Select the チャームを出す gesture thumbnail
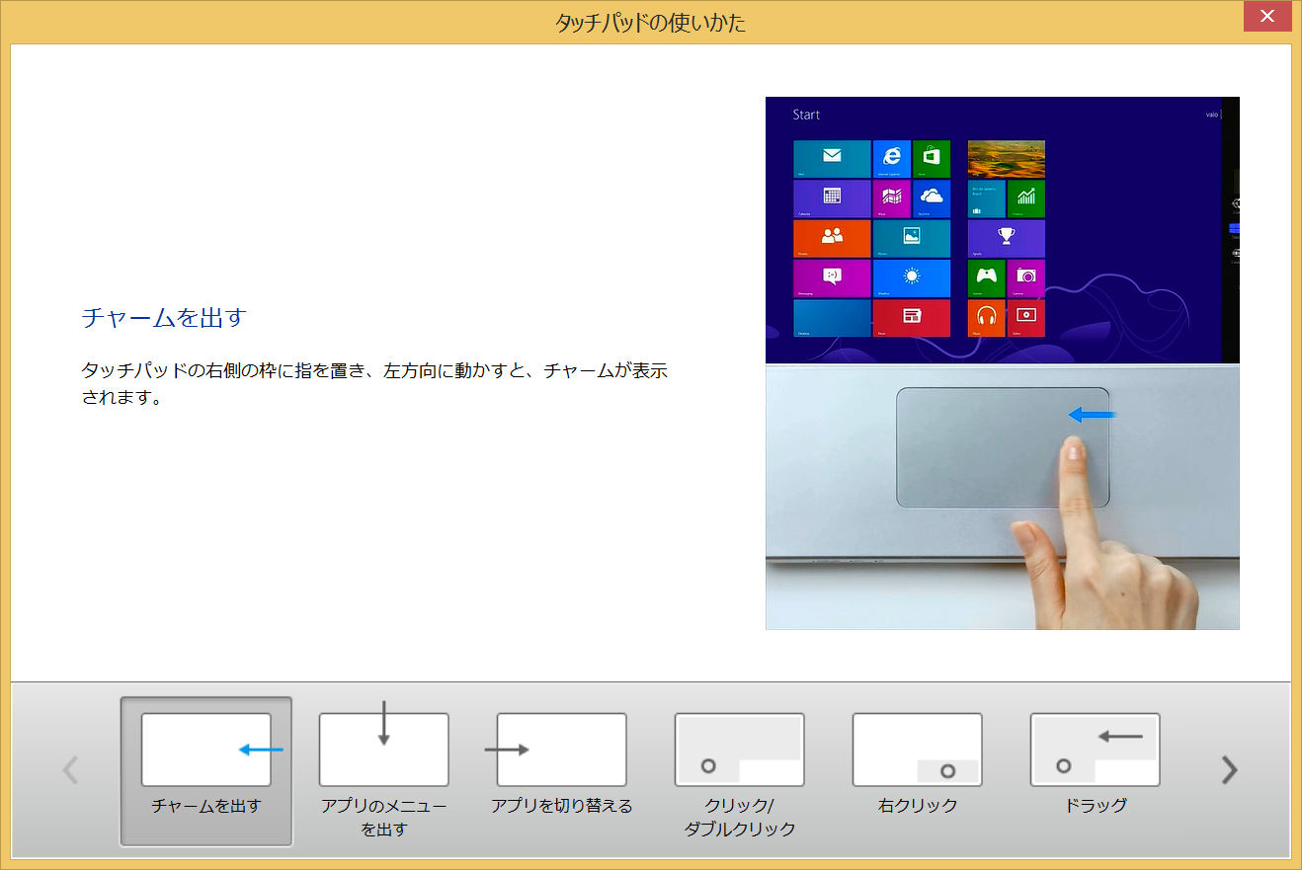This screenshot has width=1302, height=870. (x=205, y=770)
